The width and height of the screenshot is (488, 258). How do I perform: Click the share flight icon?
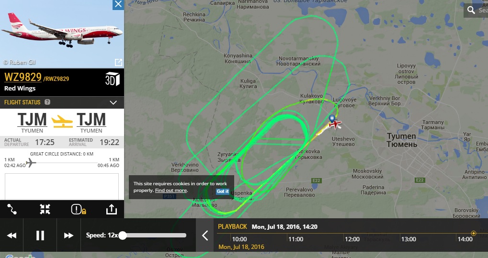tap(112, 209)
